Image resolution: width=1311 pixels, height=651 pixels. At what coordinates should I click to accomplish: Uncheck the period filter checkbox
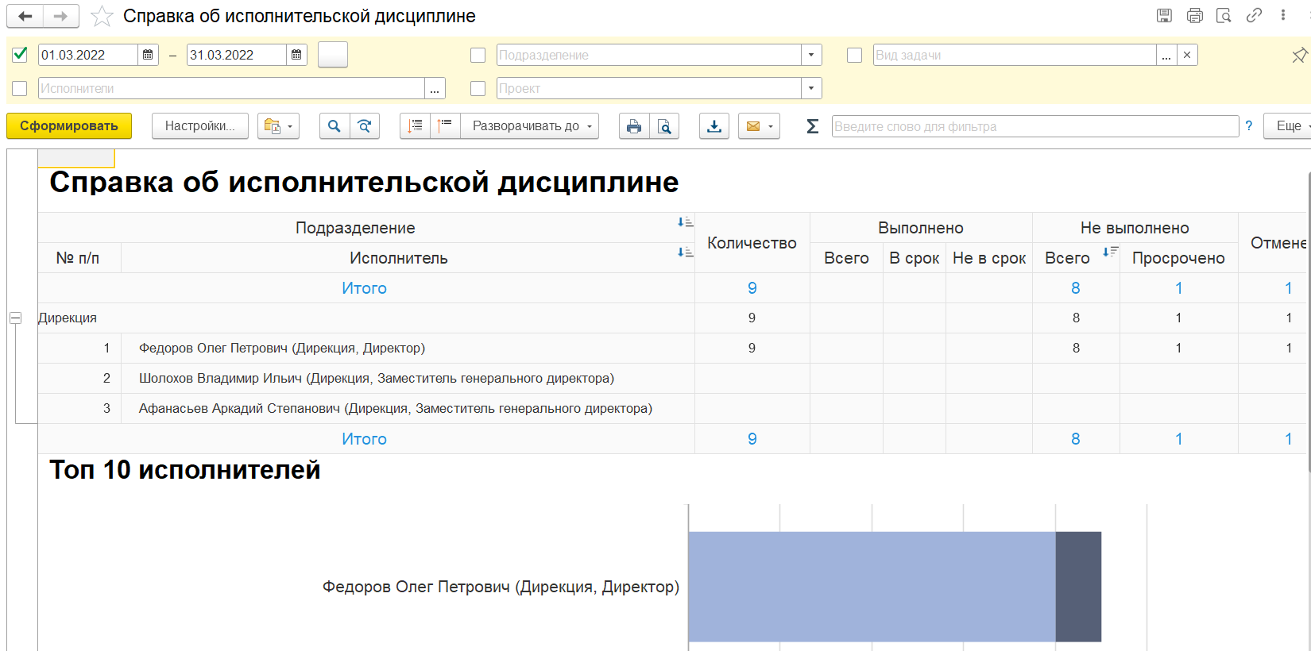[20, 55]
